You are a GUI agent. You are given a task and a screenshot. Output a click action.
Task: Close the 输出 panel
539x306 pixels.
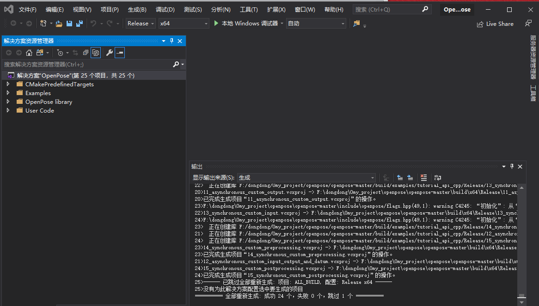(520, 166)
